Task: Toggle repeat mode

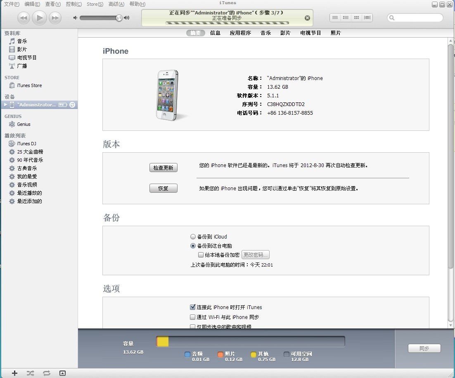Action: point(46,373)
